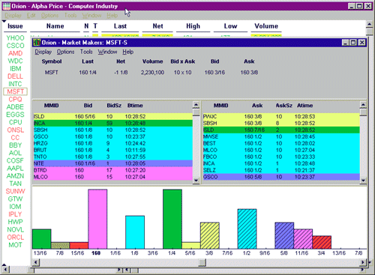The image size is (375, 275).
Task: Click hatched cyan bar at 1/2
Action: 247,229
